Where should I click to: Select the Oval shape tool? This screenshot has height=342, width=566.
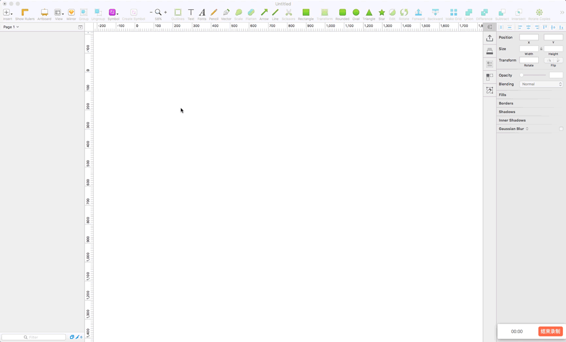[x=356, y=13]
